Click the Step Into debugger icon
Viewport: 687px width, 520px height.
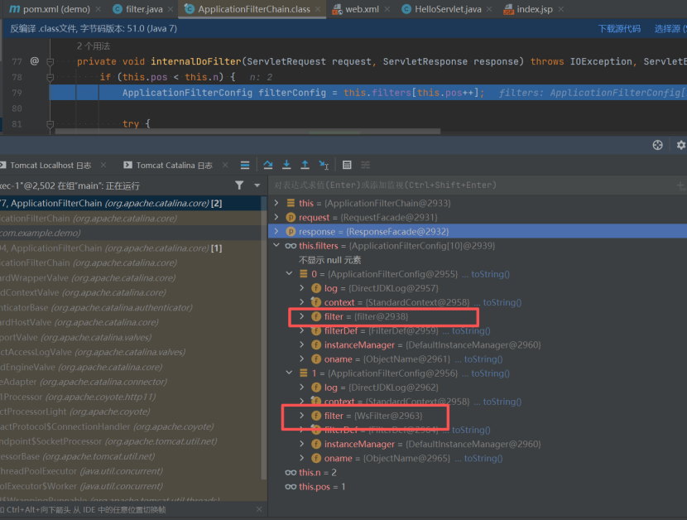pyautogui.click(x=286, y=165)
